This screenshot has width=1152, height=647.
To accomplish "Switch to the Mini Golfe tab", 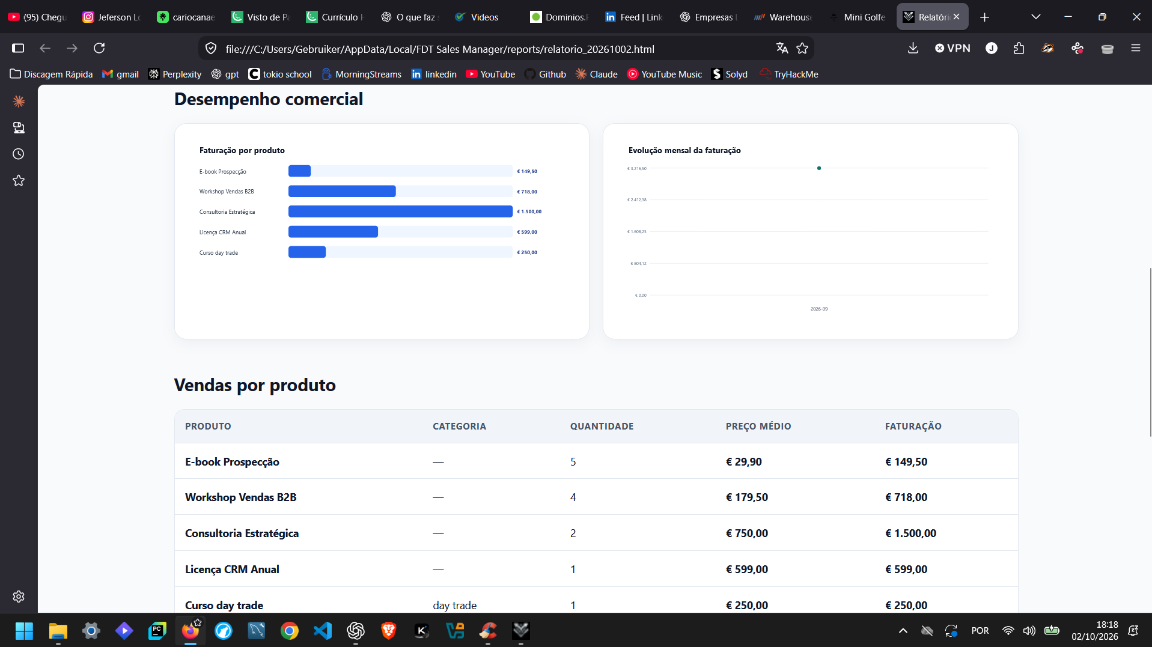I will click(x=858, y=17).
